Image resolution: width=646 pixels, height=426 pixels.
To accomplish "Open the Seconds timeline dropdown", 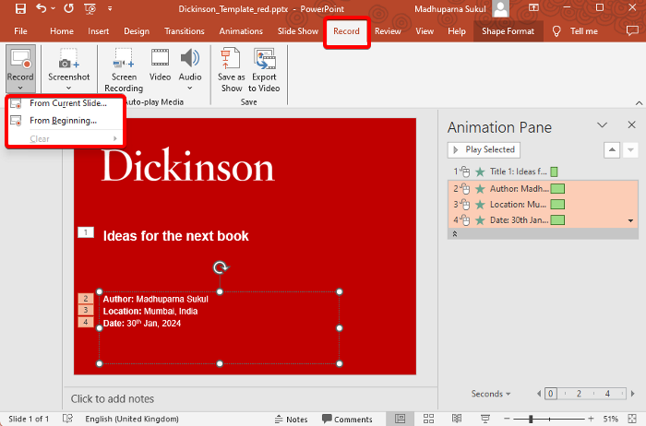I will point(491,394).
